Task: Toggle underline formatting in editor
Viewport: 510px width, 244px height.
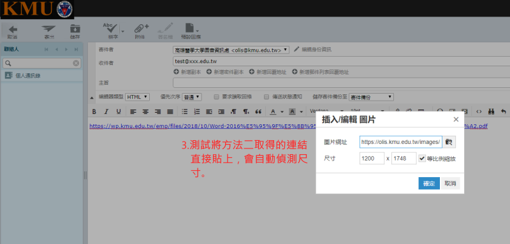Action: [119, 111]
